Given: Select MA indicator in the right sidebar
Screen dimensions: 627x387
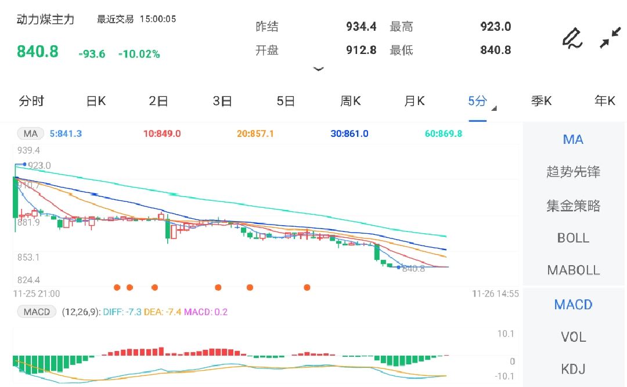Looking at the screenshot, I should [x=573, y=139].
